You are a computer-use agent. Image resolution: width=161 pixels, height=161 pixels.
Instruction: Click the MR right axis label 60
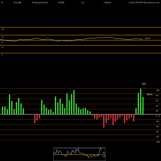tap(157, 101)
